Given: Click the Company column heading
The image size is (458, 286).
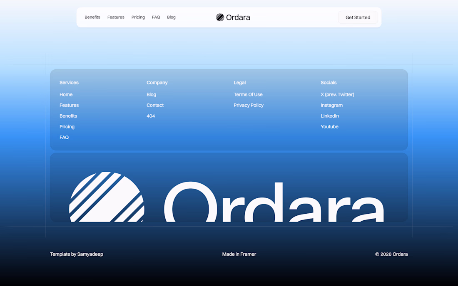Looking at the screenshot, I should [x=157, y=82].
